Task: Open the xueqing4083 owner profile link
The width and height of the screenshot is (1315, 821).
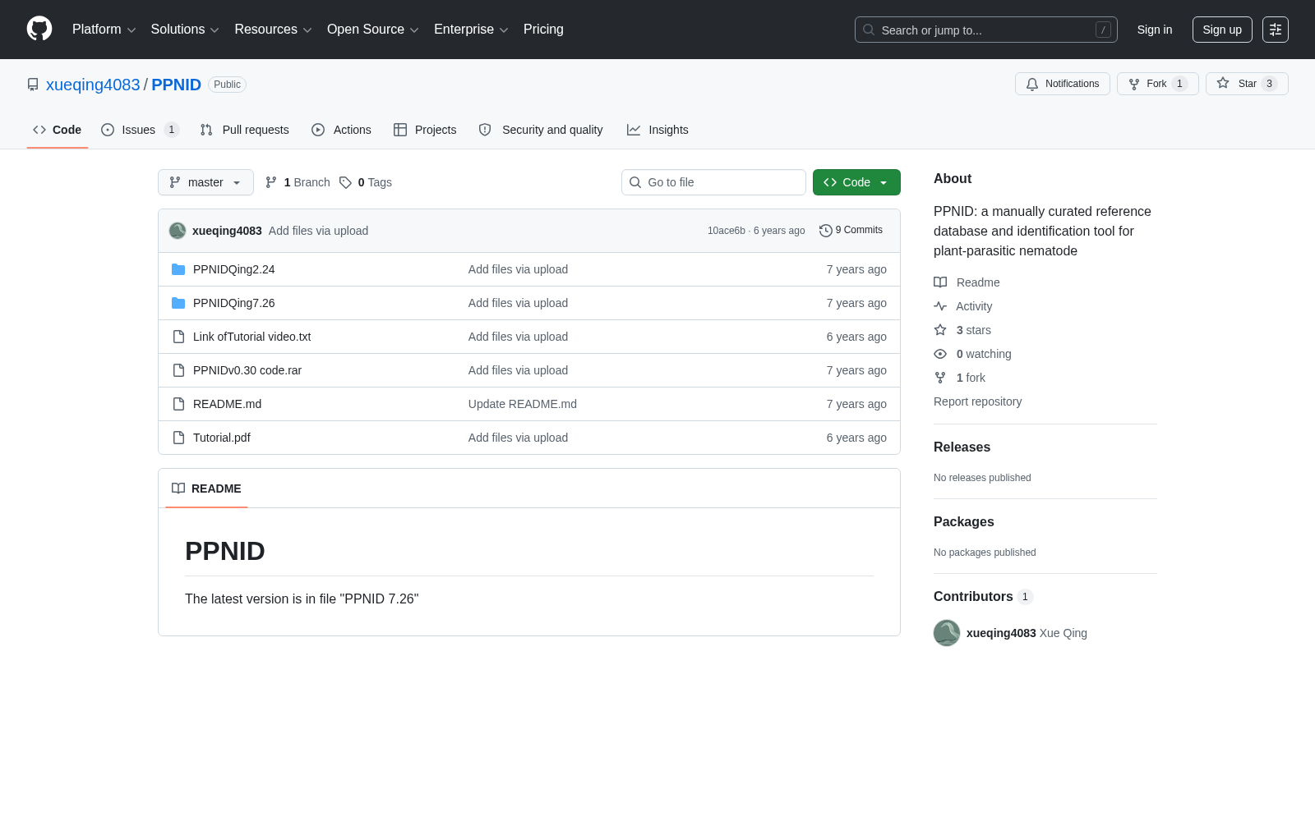Action: pos(93,85)
